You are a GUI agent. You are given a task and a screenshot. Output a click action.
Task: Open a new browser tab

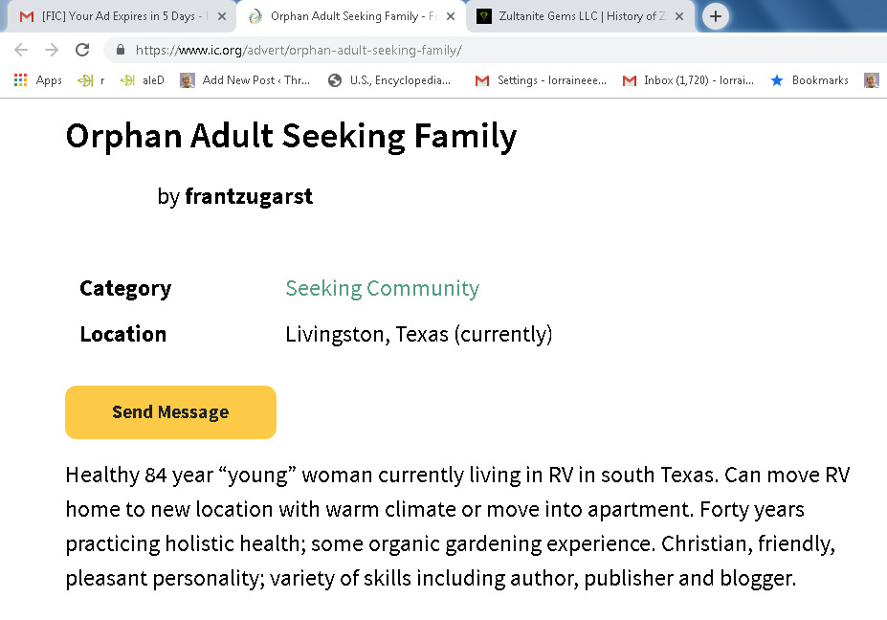click(x=716, y=16)
